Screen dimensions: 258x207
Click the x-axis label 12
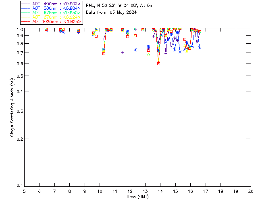pyautogui.click(x=130, y=191)
